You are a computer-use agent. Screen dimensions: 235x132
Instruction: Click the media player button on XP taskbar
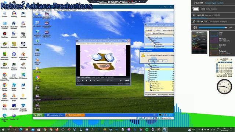point(75,115)
